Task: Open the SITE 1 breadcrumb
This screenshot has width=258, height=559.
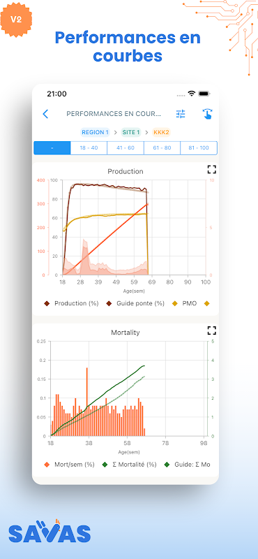Action: [x=131, y=132]
